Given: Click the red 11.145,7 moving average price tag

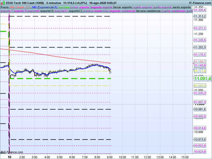Looking at the screenshot, I should (200, 61).
